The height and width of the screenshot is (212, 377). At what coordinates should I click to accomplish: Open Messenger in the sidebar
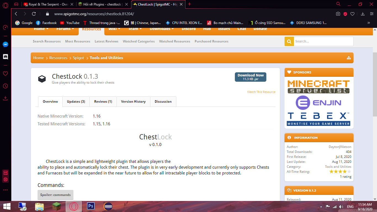click(x=6, y=44)
